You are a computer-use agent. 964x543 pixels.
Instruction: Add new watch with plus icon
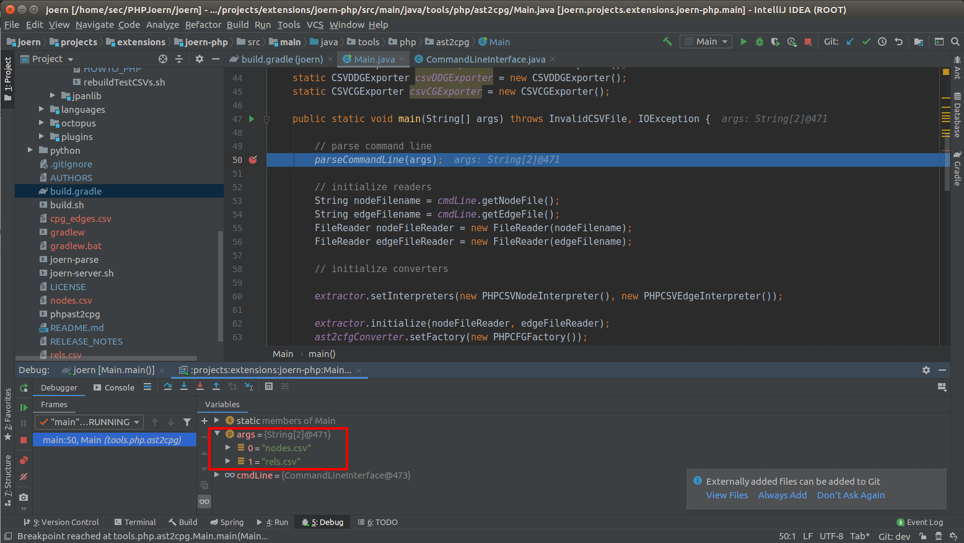pos(204,421)
